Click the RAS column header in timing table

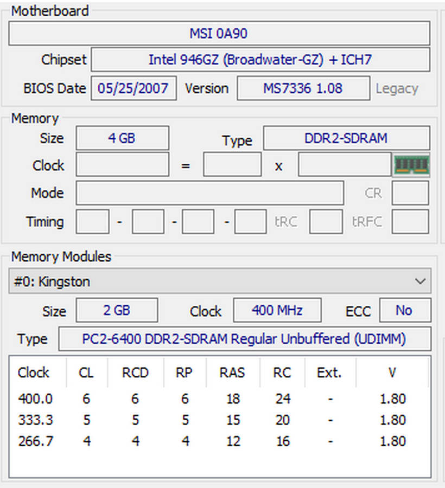click(232, 373)
